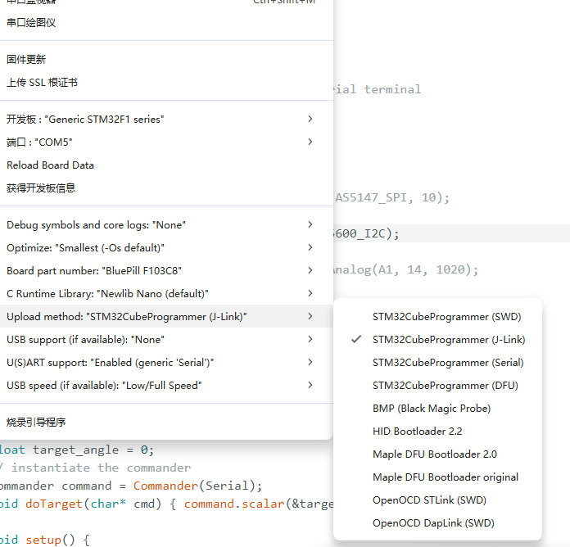Select Maple DFU Bootloader original
Image resolution: width=570 pixels, height=547 pixels.
437,477
